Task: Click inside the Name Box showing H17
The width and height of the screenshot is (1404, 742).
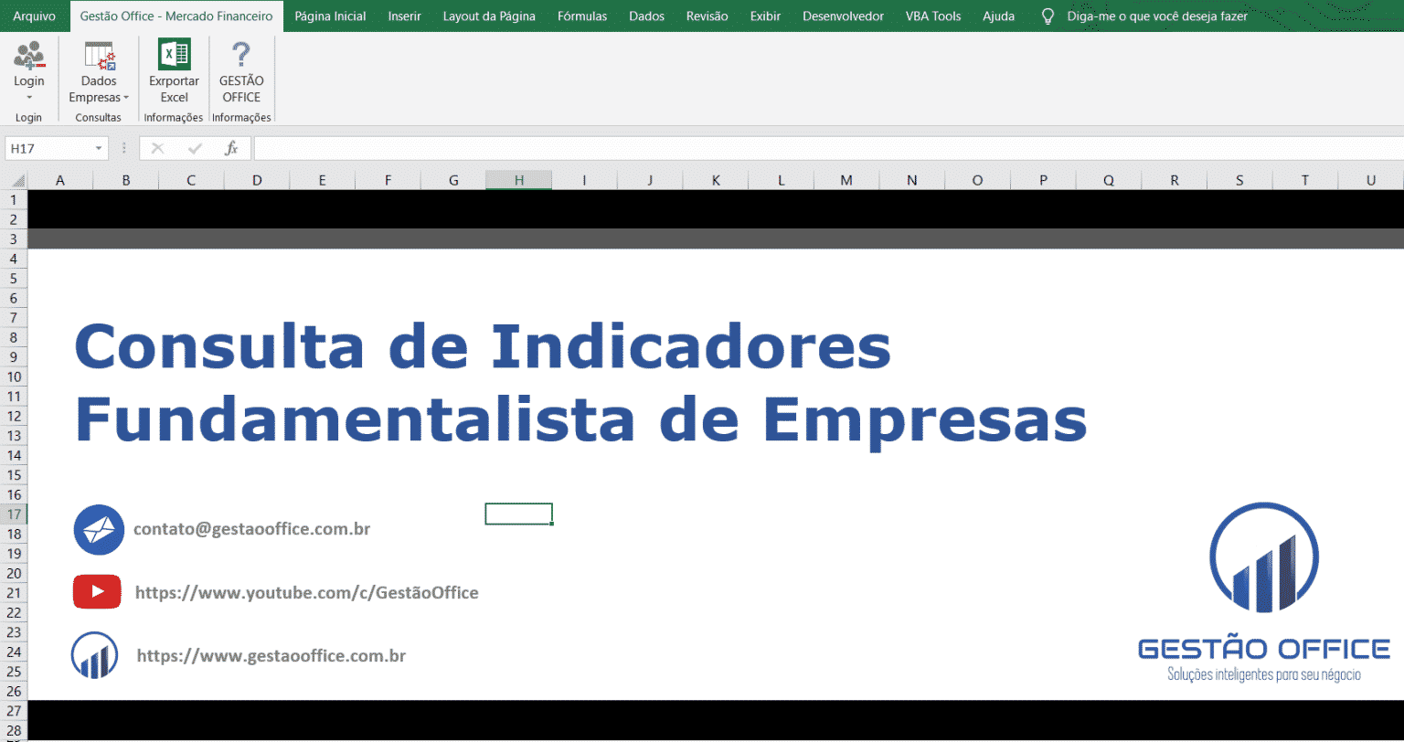Action: (48, 148)
